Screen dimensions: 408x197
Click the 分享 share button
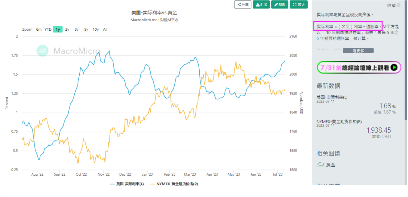[243, 4]
